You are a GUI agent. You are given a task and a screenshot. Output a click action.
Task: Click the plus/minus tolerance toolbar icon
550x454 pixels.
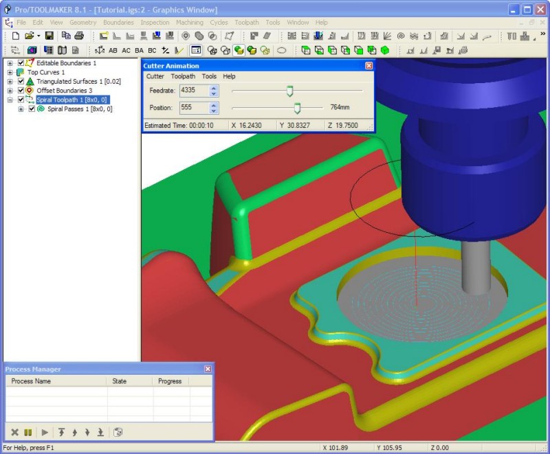pos(166,50)
